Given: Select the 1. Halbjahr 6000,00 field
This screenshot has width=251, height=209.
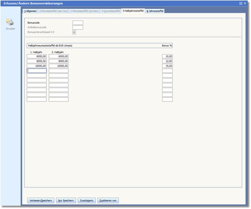Looking at the screenshot, I should (x=37, y=56).
